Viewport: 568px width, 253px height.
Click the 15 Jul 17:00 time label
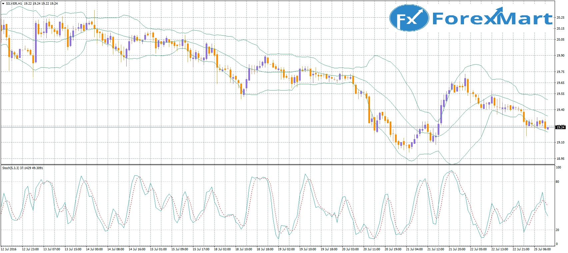(x=201, y=249)
